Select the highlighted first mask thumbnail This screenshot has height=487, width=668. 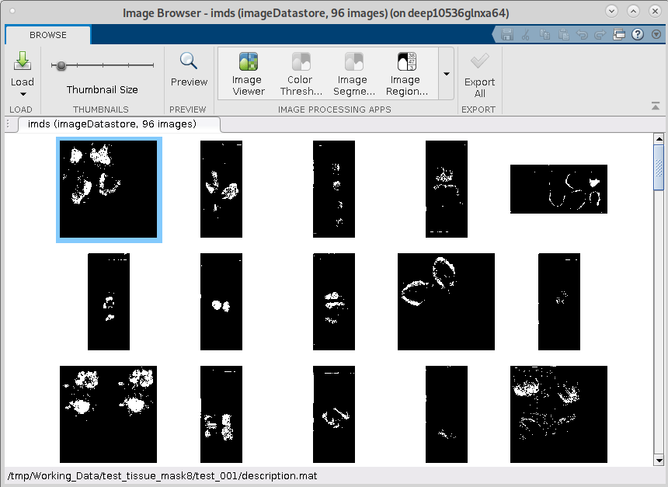[x=109, y=190]
